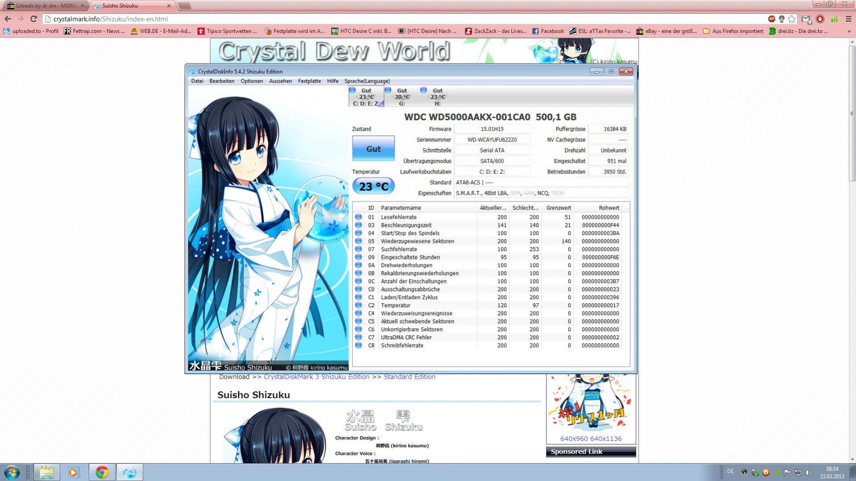Open the Festplatte menu
This screenshot has width=856, height=481.
point(309,81)
